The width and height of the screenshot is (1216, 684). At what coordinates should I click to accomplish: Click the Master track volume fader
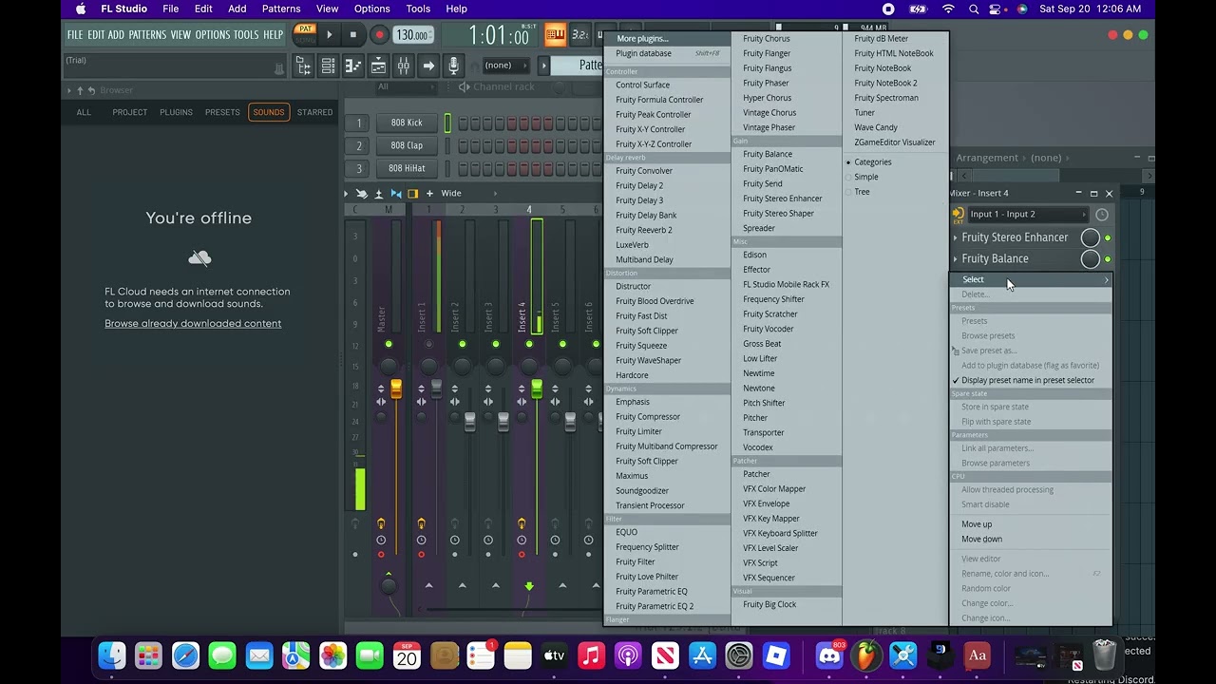click(x=396, y=389)
